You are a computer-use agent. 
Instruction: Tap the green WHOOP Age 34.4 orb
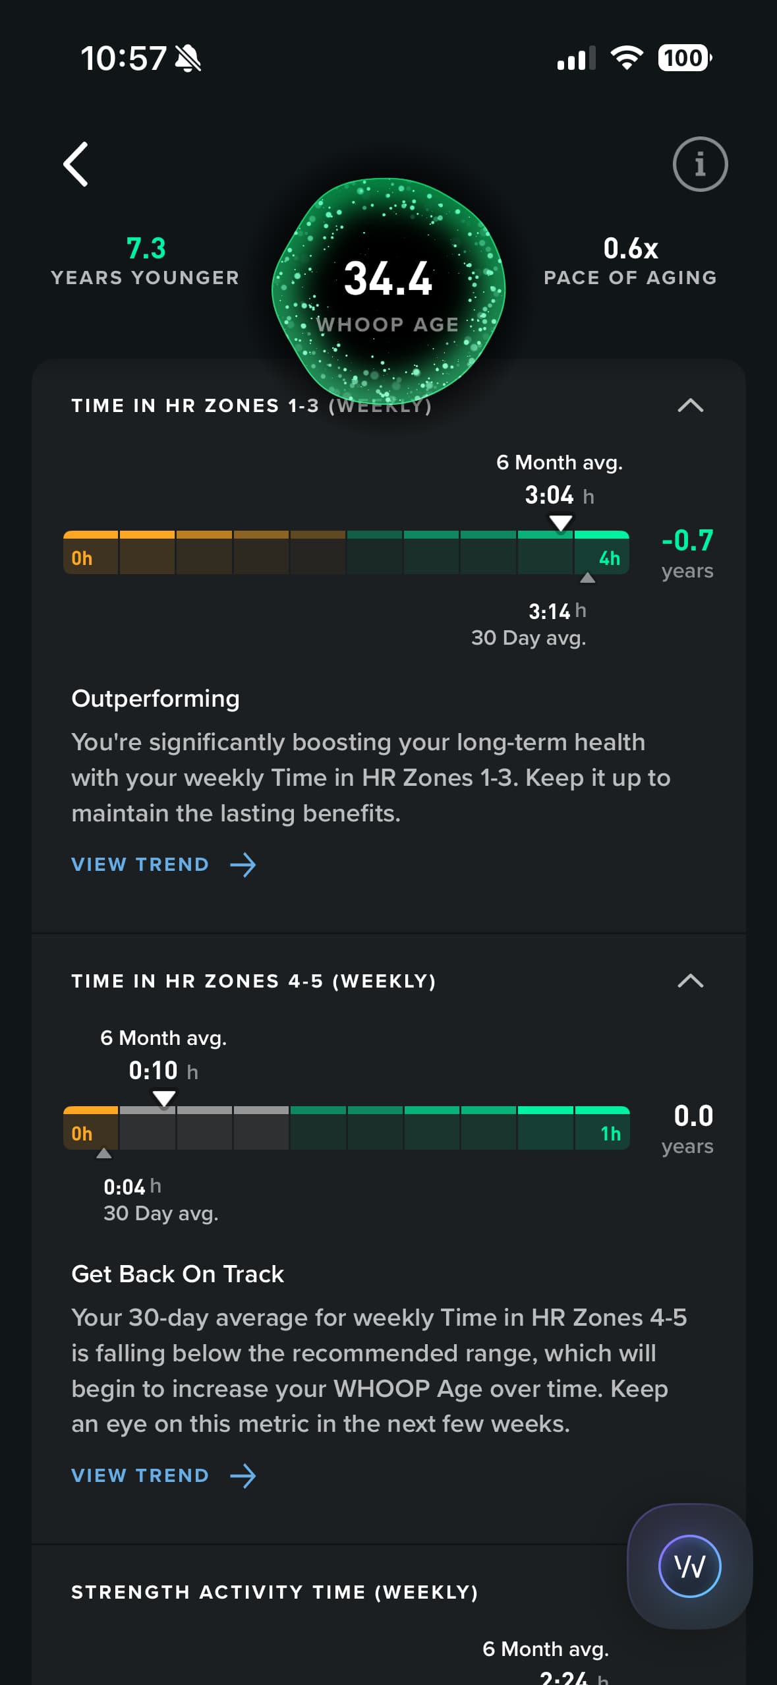tap(388, 291)
